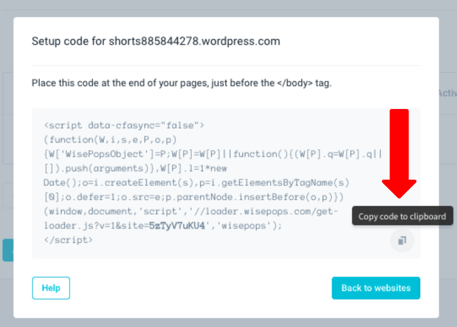
Task: Click the partially hidden 'Activ' text behind the modal
Action: coord(446,93)
